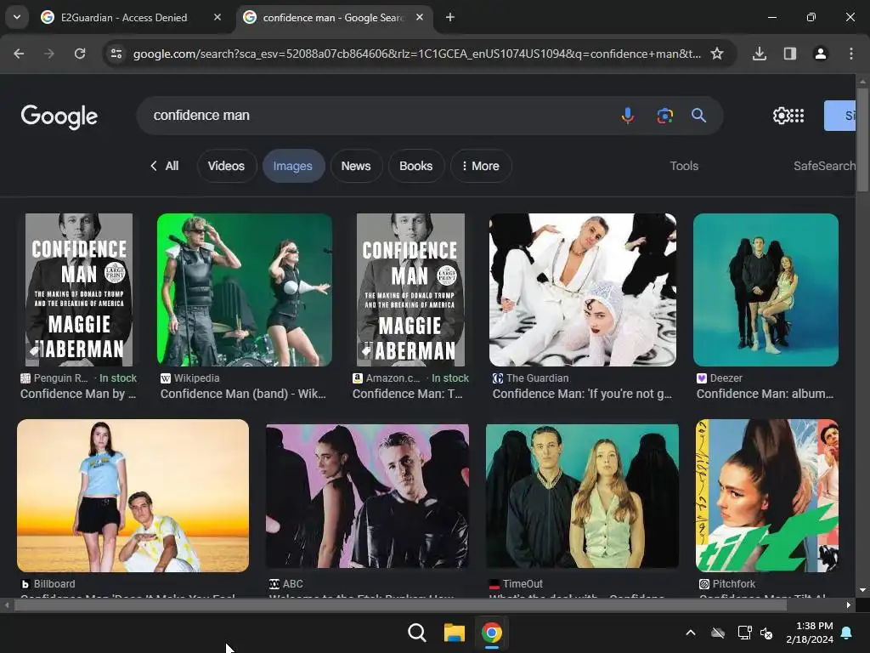Click the Billboard source label
The width and height of the screenshot is (870, 653).
pyautogui.click(x=54, y=584)
